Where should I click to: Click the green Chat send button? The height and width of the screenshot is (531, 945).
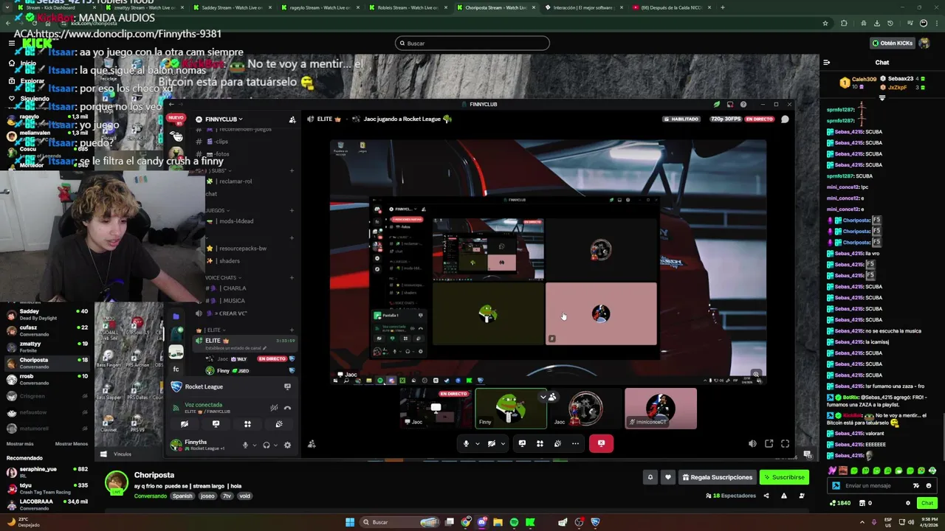(x=927, y=503)
